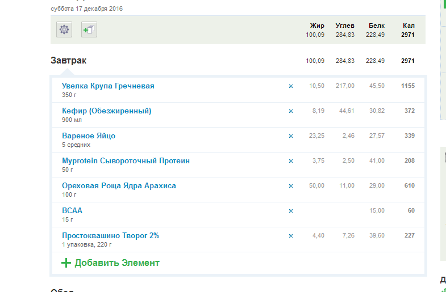Click the daily total 2971 in the header bar

coord(408,35)
